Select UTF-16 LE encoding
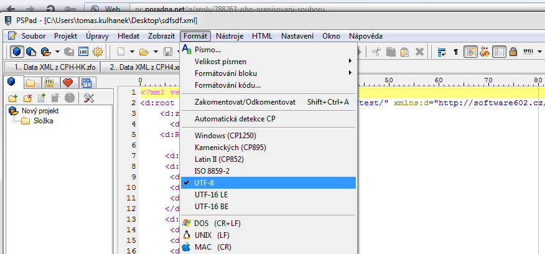The width and height of the screenshot is (545, 254). (x=268, y=194)
